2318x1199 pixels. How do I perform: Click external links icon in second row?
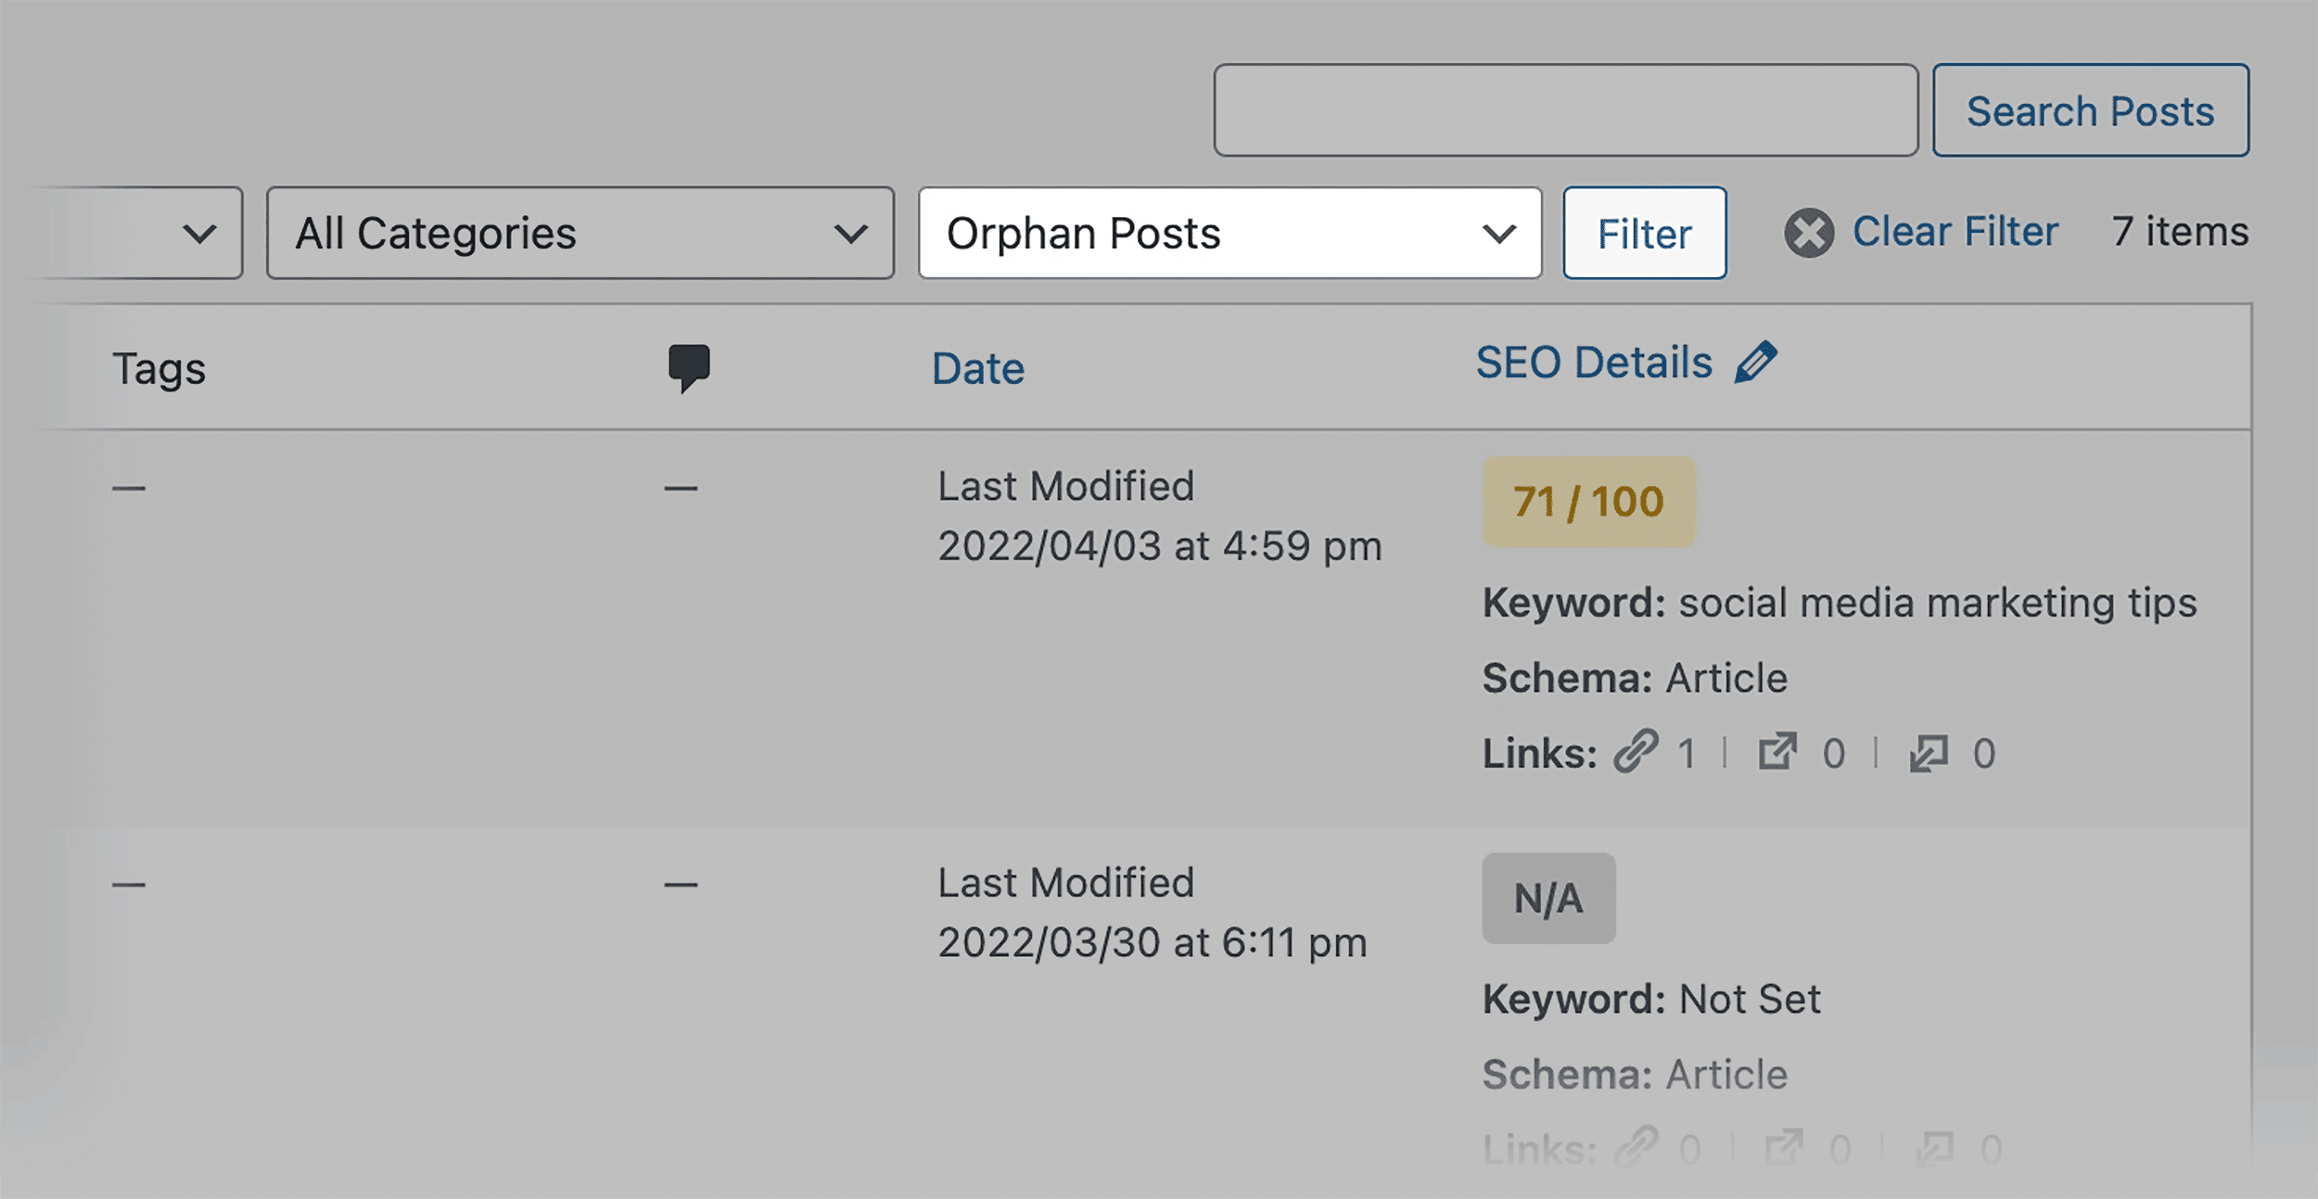tap(1783, 1148)
